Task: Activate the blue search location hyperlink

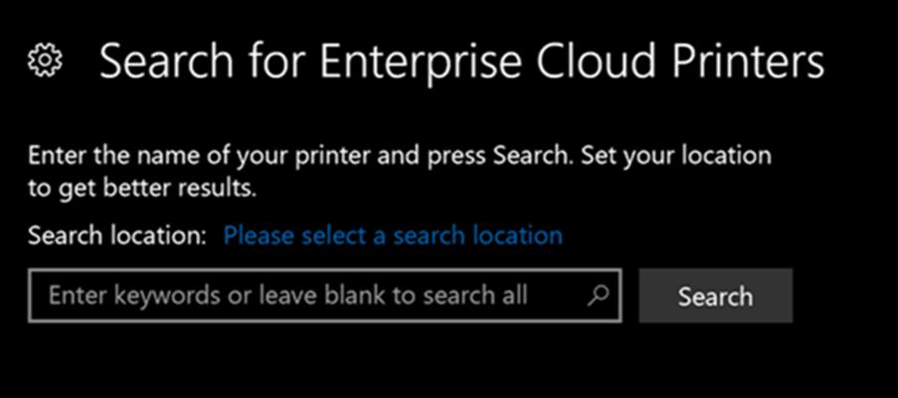Action: (393, 235)
